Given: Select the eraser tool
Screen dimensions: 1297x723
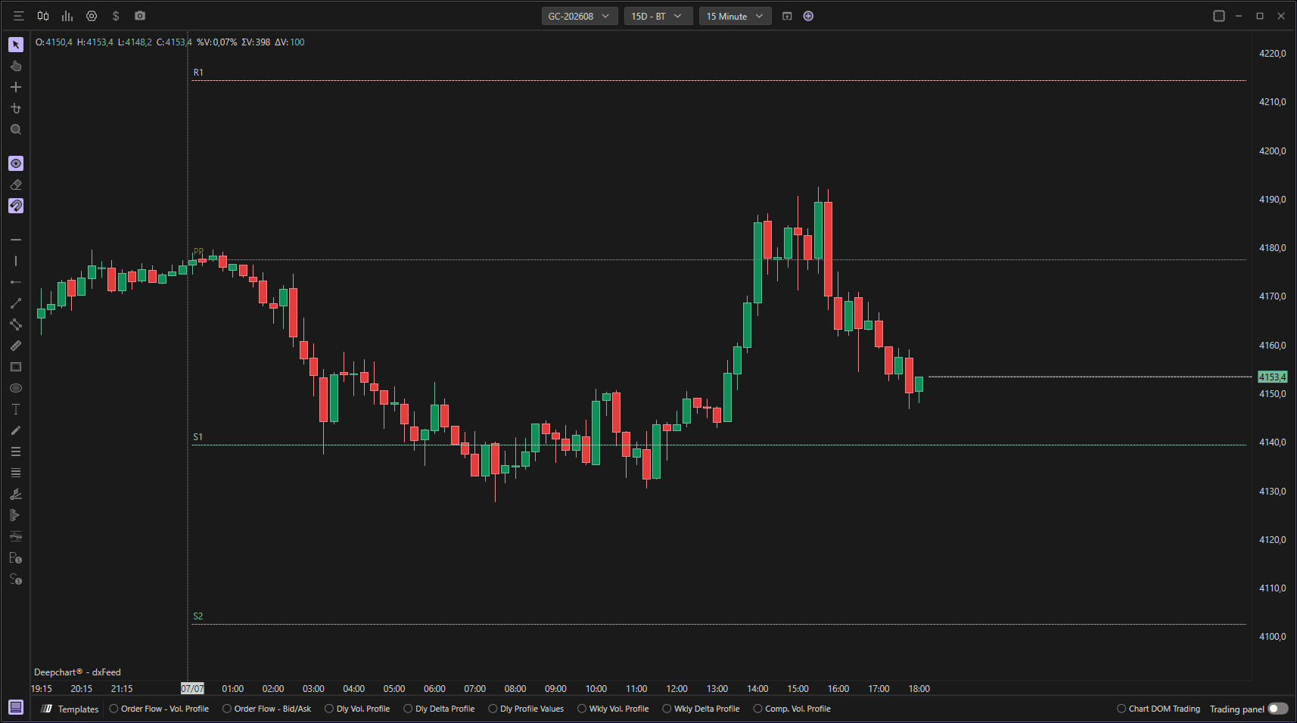Looking at the screenshot, I should [x=16, y=185].
